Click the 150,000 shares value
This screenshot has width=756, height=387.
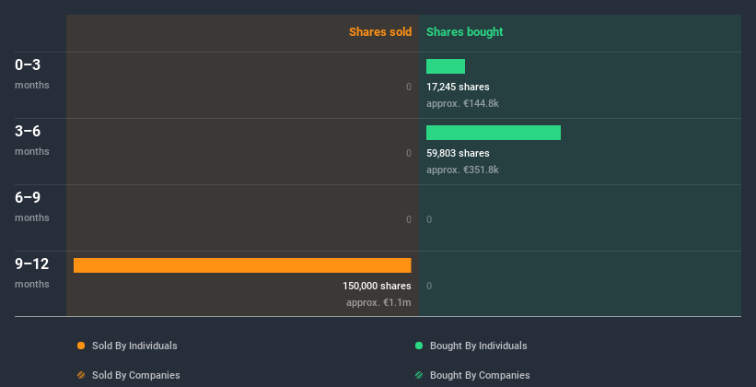(x=377, y=287)
